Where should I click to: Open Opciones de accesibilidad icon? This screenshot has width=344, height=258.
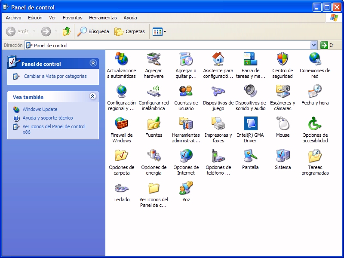coord(315,123)
